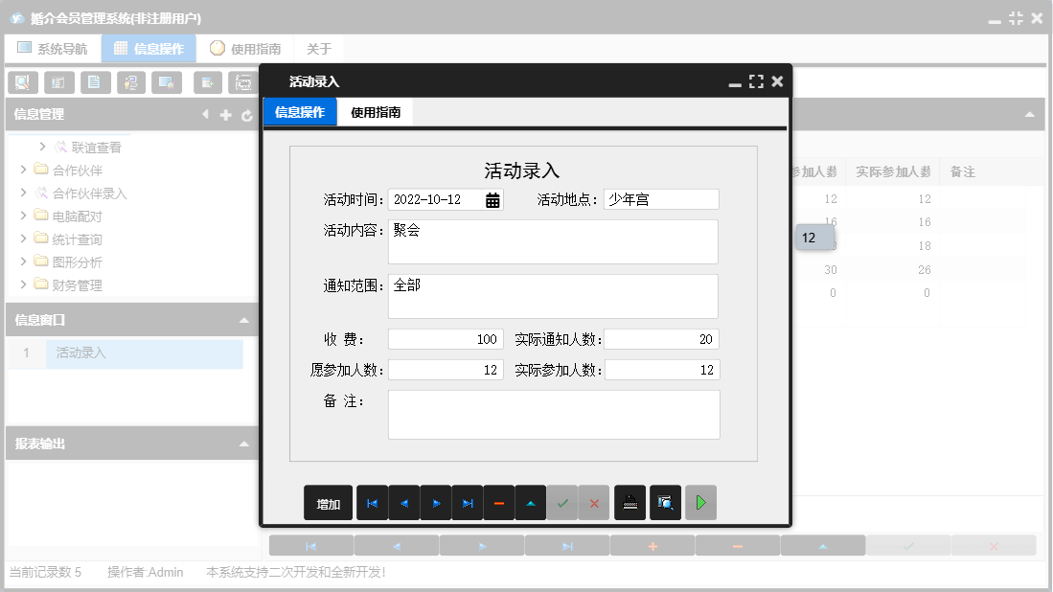Click the print icon in the dialog footer
Viewport: 1053px width, 592px height.
[x=630, y=502]
